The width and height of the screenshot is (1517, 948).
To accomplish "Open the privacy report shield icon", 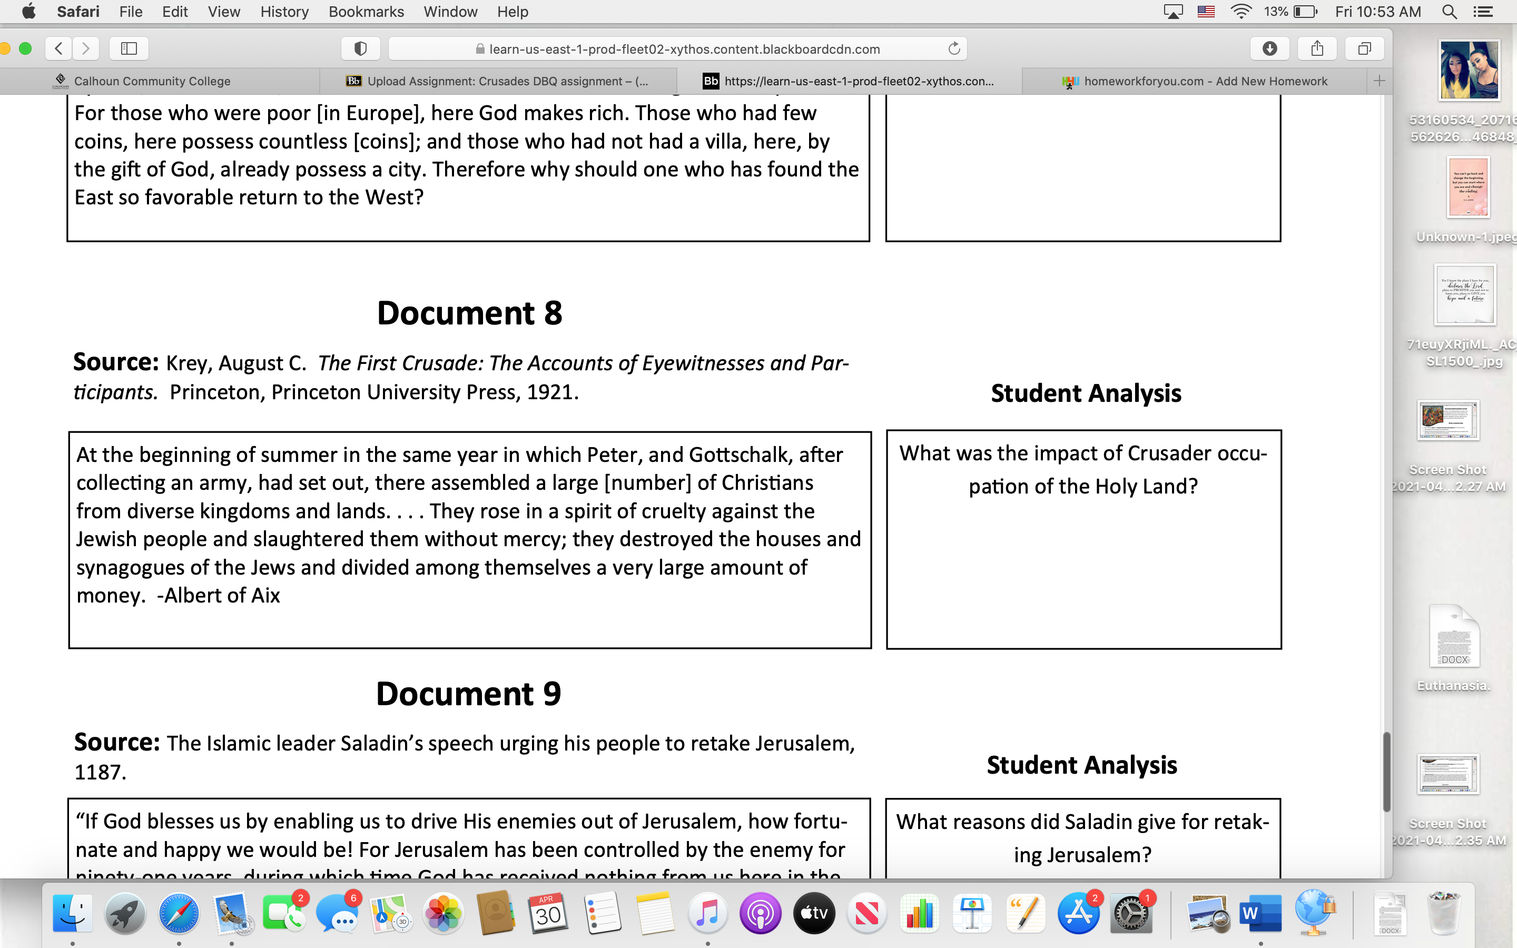I will (360, 48).
